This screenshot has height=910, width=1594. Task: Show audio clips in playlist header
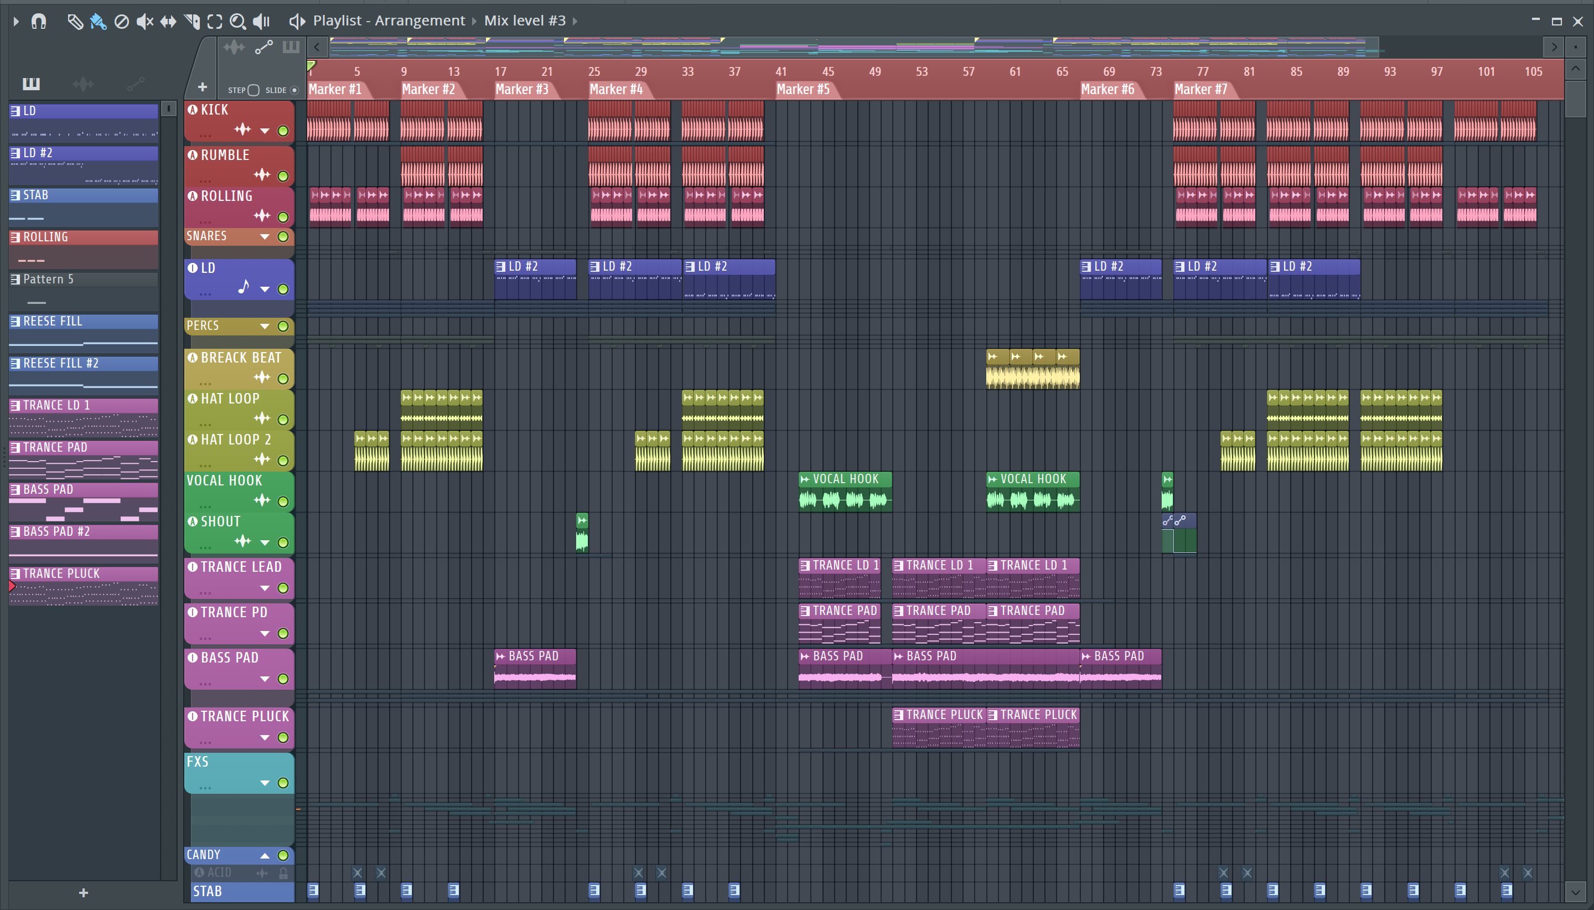pos(234,47)
